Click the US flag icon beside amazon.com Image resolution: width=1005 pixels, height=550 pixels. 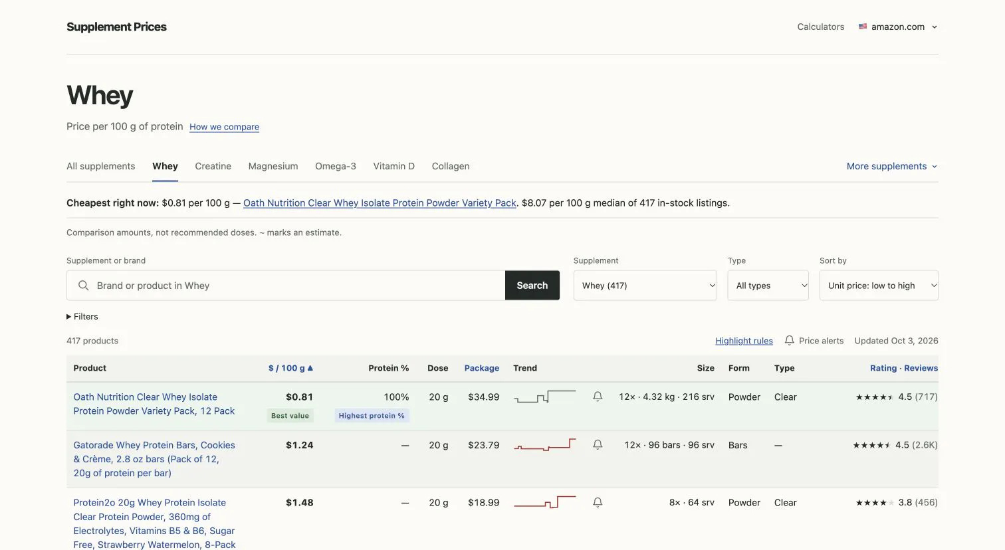click(863, 27)
